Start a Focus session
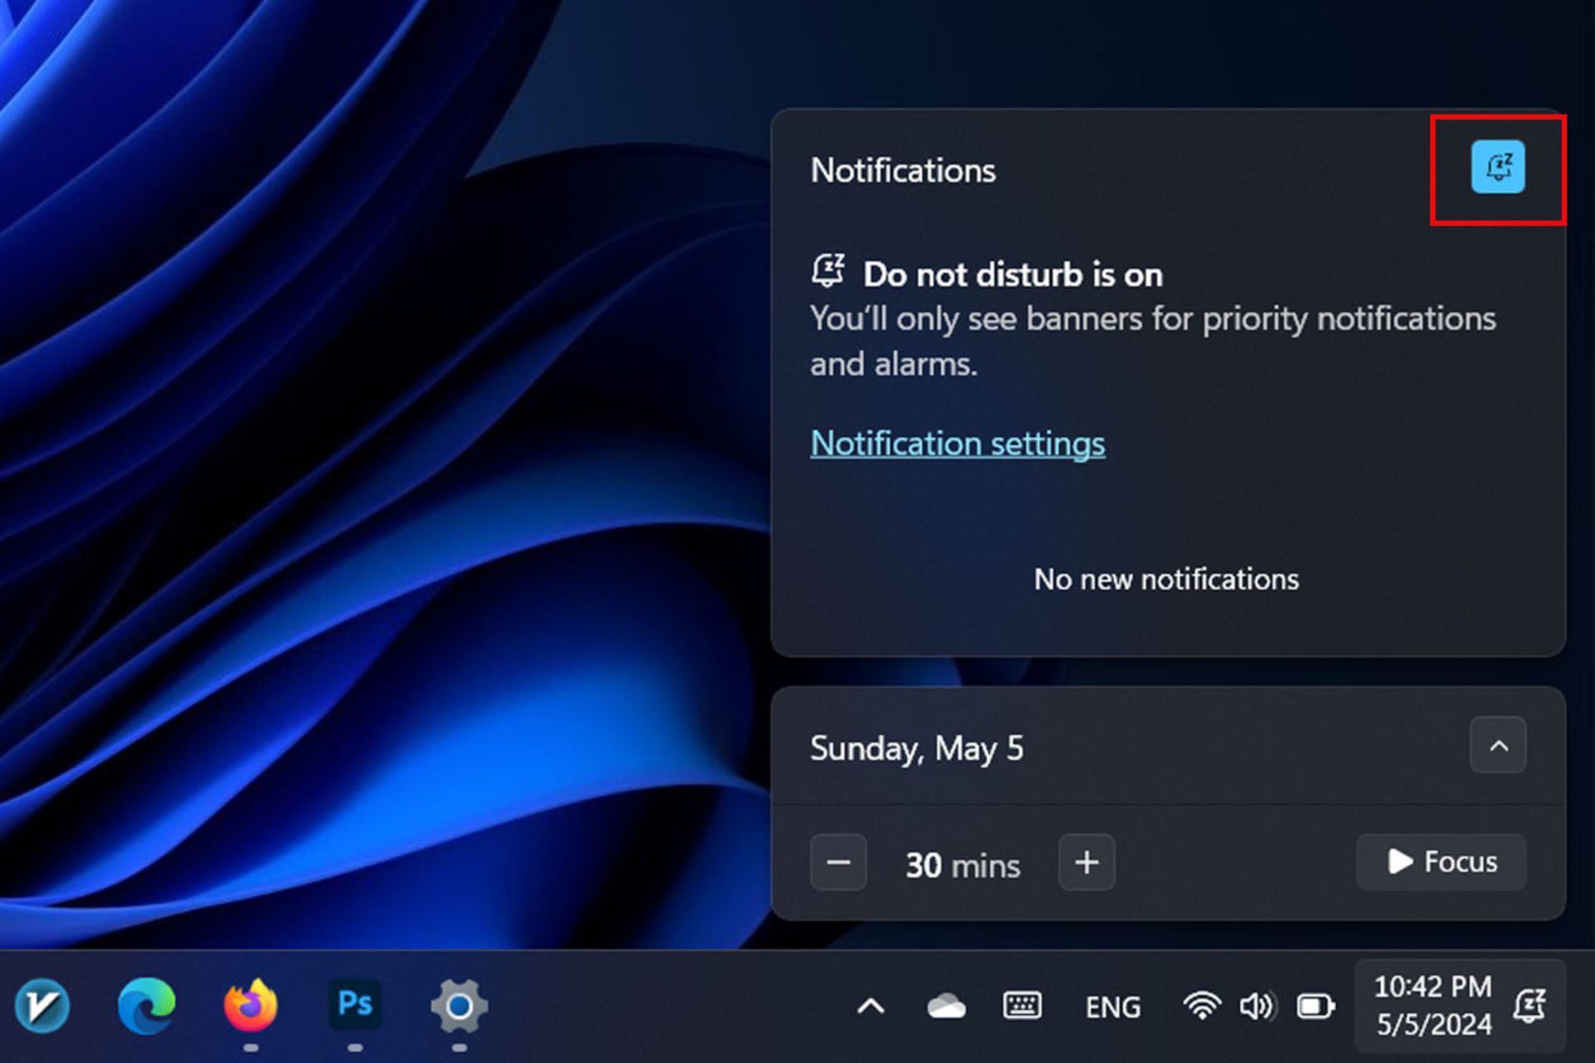 pos(1441,862)
